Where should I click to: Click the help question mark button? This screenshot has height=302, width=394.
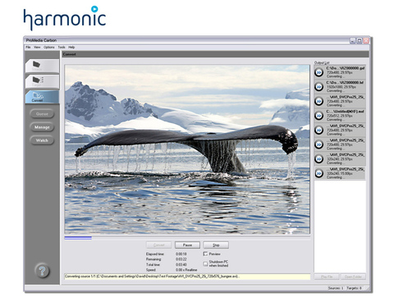pos(42,271)
